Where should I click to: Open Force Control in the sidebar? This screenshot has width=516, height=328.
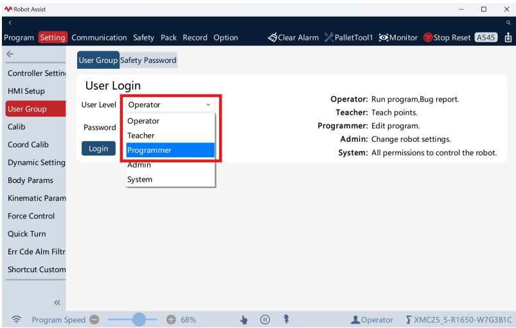pyautogui.click(x=35, y=216)
